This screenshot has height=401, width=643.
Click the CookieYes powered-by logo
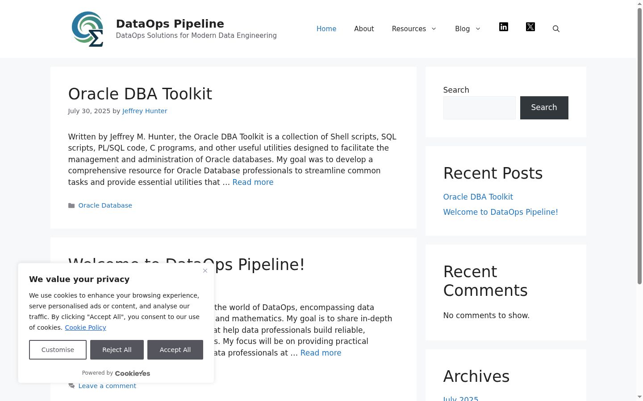point(133,373)
